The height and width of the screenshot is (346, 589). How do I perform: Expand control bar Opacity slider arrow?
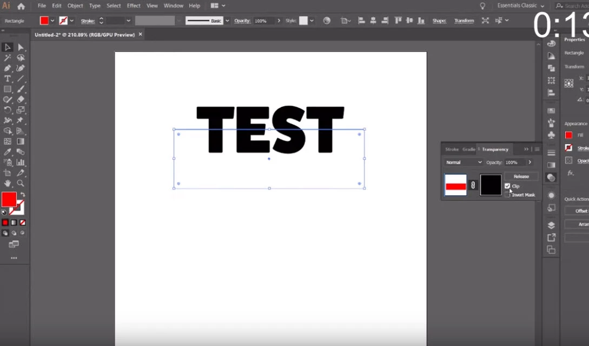pos(279,21)
